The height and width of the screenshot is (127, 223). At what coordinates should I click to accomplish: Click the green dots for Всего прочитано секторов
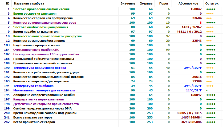tap(210, 122)
